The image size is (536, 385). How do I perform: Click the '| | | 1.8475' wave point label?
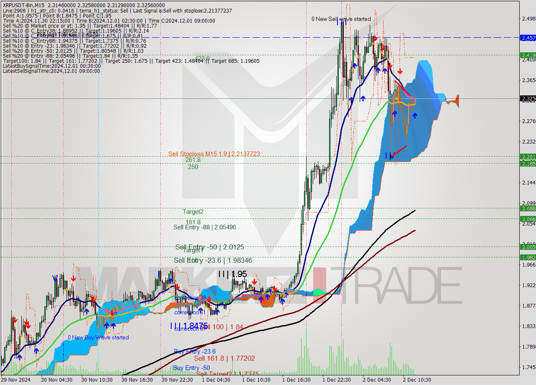pos(189,326)
